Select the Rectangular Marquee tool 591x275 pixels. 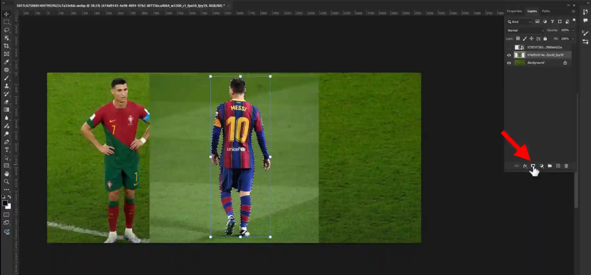(6, 22)
